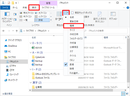Click new folder icon in quick access toolbar

(x=13, y=3)
